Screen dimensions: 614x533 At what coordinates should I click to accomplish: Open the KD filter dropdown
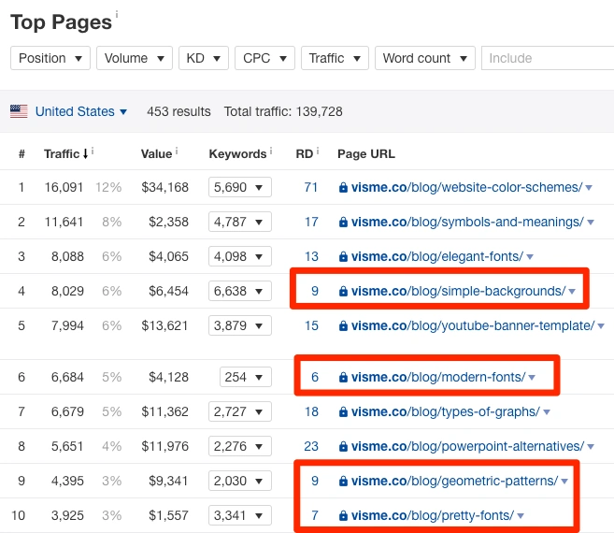(x=203, y=58)
